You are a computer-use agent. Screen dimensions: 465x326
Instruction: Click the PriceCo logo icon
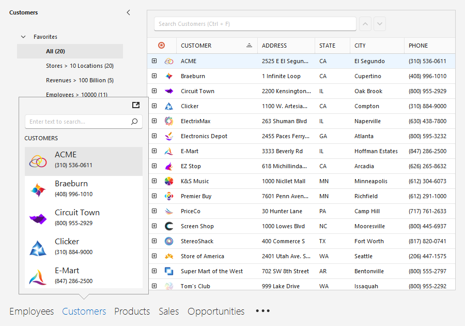point(169,211)
